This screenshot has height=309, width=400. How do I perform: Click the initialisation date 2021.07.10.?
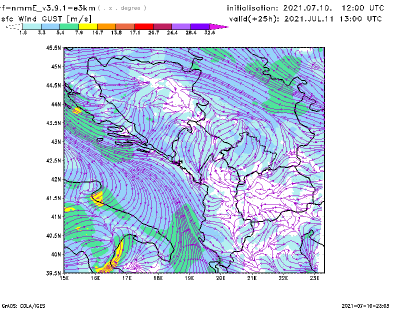click(307, 8)
